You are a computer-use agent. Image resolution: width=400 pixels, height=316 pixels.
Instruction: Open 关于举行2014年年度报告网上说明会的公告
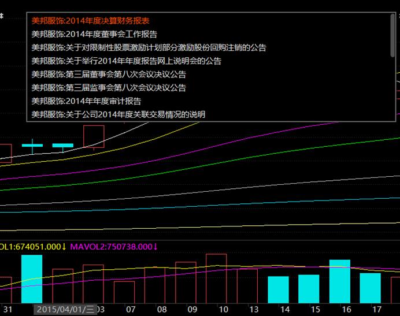(126, 61)
